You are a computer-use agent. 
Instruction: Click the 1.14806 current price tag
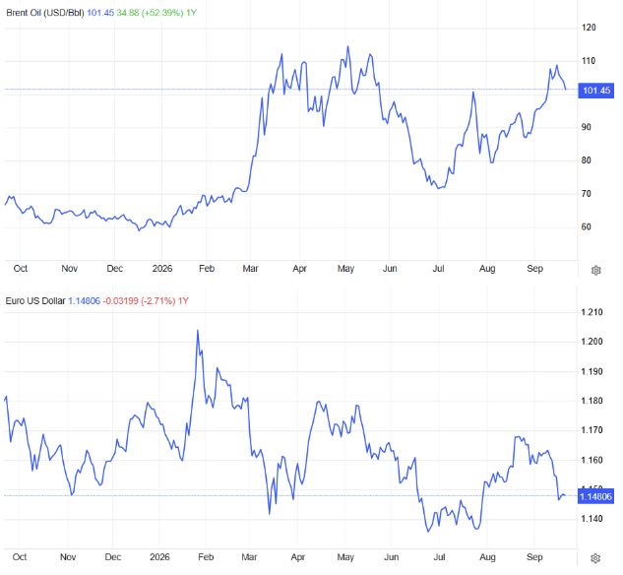(x=596, y=496)
